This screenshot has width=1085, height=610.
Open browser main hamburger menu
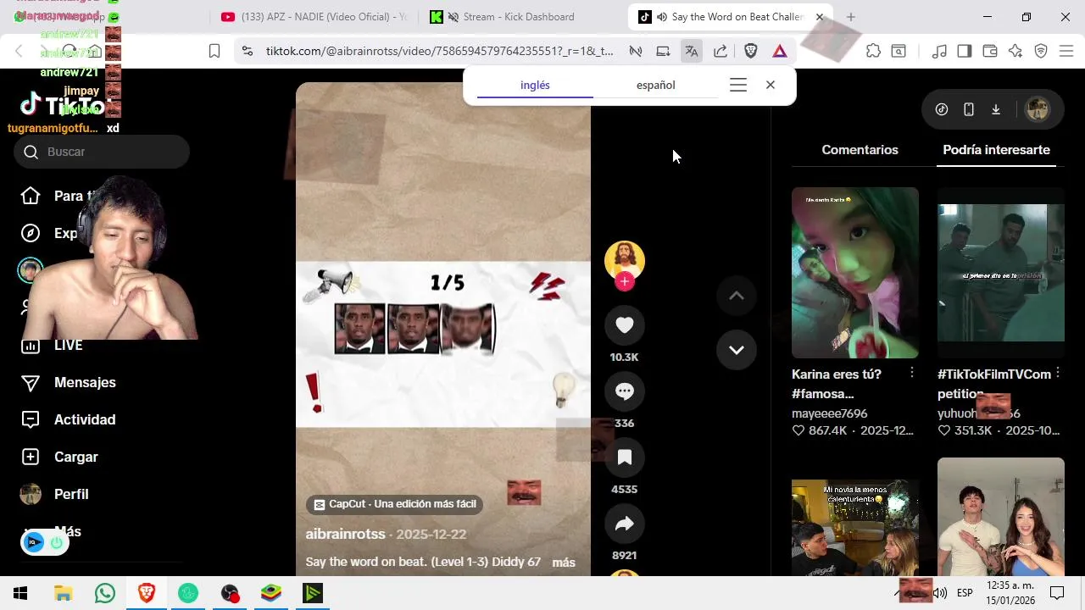click(x=1066, y=51)
